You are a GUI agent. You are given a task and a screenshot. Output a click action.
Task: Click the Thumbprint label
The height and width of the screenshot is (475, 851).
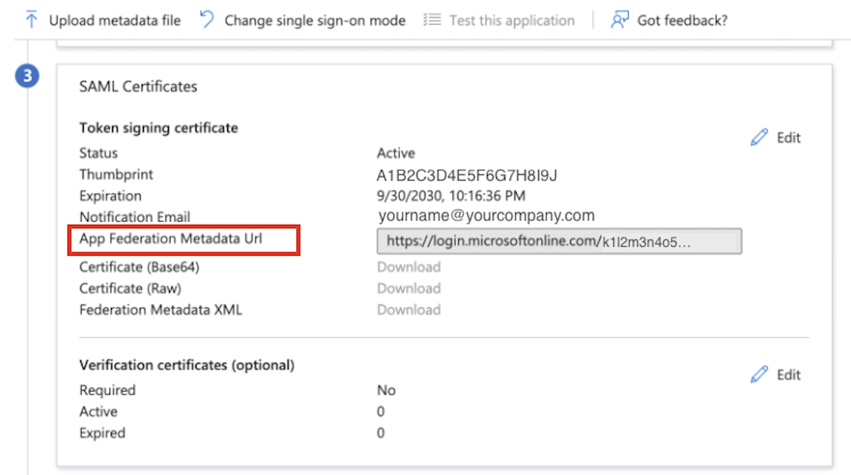[x=116, y=175]
